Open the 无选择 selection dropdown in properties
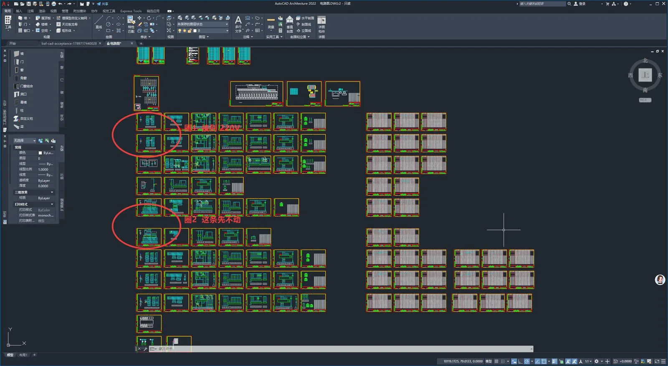This screenshot has height=366, width=668. 25,141
